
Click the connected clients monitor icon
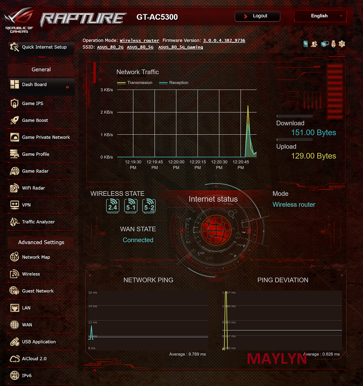pyautogui.click(x=324, y=44)
